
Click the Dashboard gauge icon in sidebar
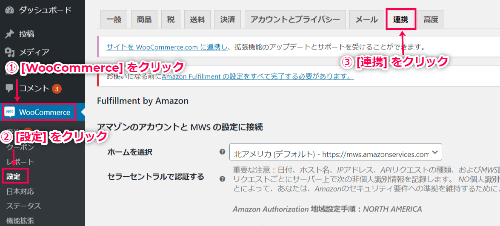pos(10,10)
